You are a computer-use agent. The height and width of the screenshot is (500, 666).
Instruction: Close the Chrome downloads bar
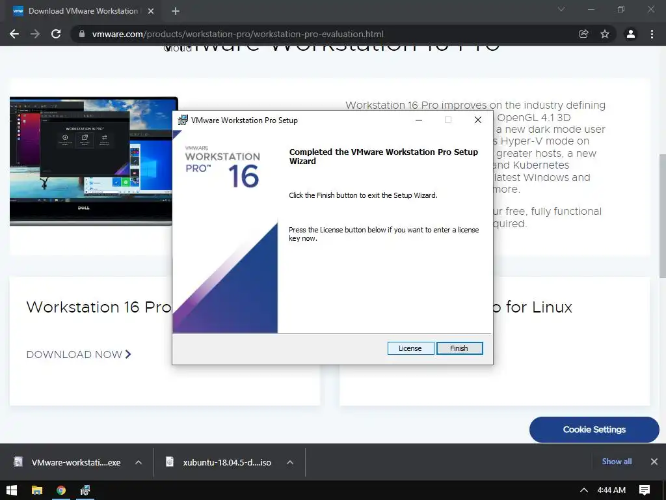(654, 462)
